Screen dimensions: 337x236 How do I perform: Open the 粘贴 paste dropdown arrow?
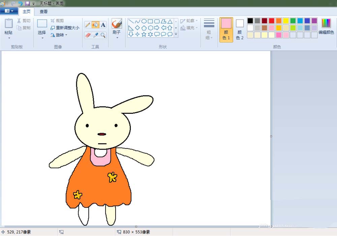click(x=9, y=38)
